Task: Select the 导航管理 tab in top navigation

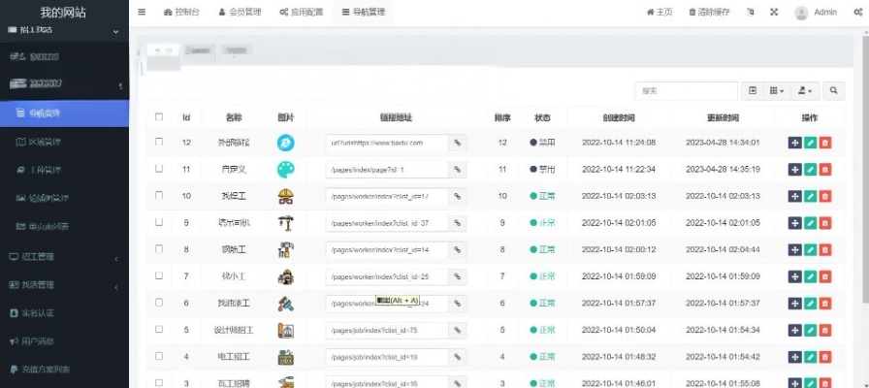Action: (x=364, y=13)
